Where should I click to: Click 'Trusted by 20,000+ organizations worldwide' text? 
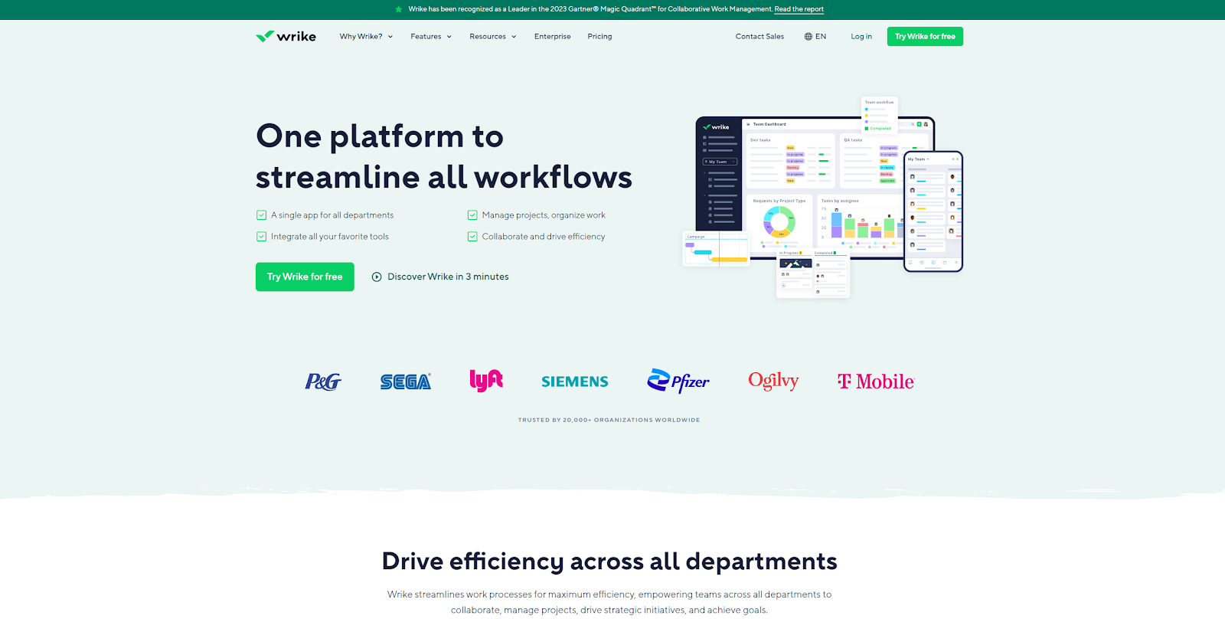point(609,420)
